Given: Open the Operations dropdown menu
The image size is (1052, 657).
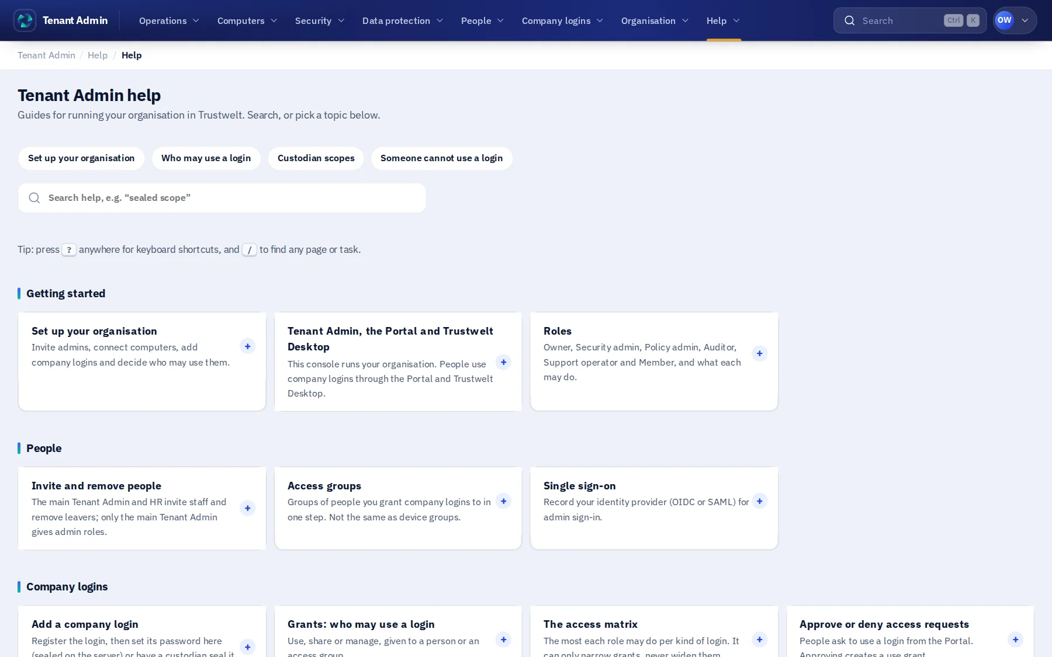Looking at the screenshot, I should tap(169, 20).
